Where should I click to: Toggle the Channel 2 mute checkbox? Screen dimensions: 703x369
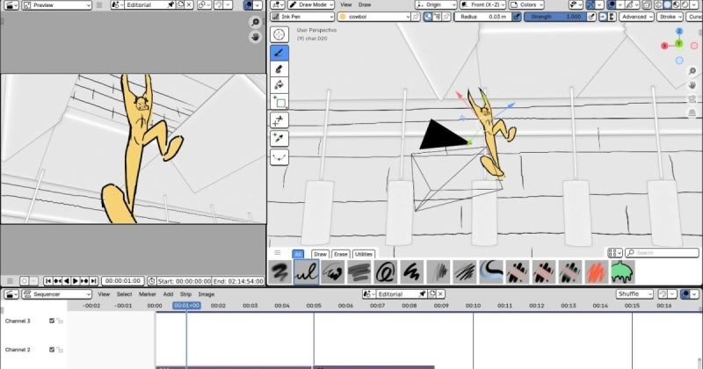click(x=52, y=350)
